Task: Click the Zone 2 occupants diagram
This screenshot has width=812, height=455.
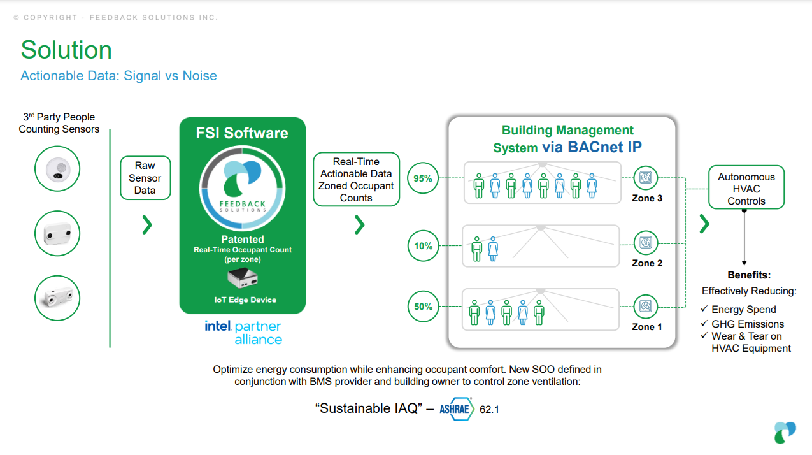Action: click(541, 246)
